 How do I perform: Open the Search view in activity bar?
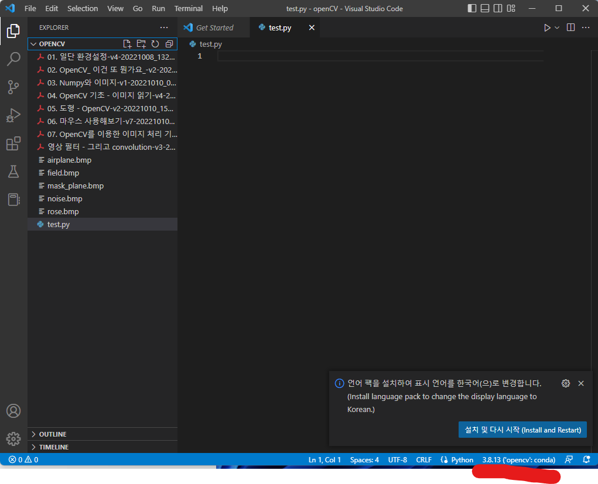point(13,59)
